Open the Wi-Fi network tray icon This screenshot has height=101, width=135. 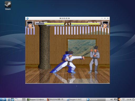123,99
